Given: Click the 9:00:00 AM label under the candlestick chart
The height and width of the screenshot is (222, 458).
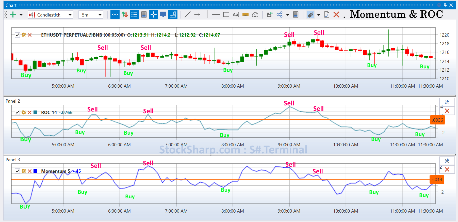Looking at the screenshot, I should 289,86.
